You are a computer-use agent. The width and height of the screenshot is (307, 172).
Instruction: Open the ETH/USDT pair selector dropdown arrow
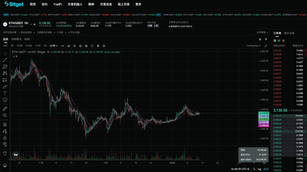(x=31, y=24)
